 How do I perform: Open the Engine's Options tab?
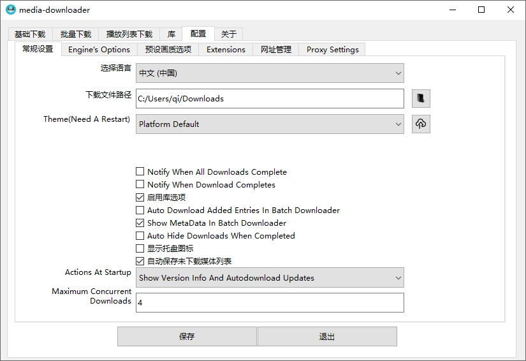pos(99,49)
